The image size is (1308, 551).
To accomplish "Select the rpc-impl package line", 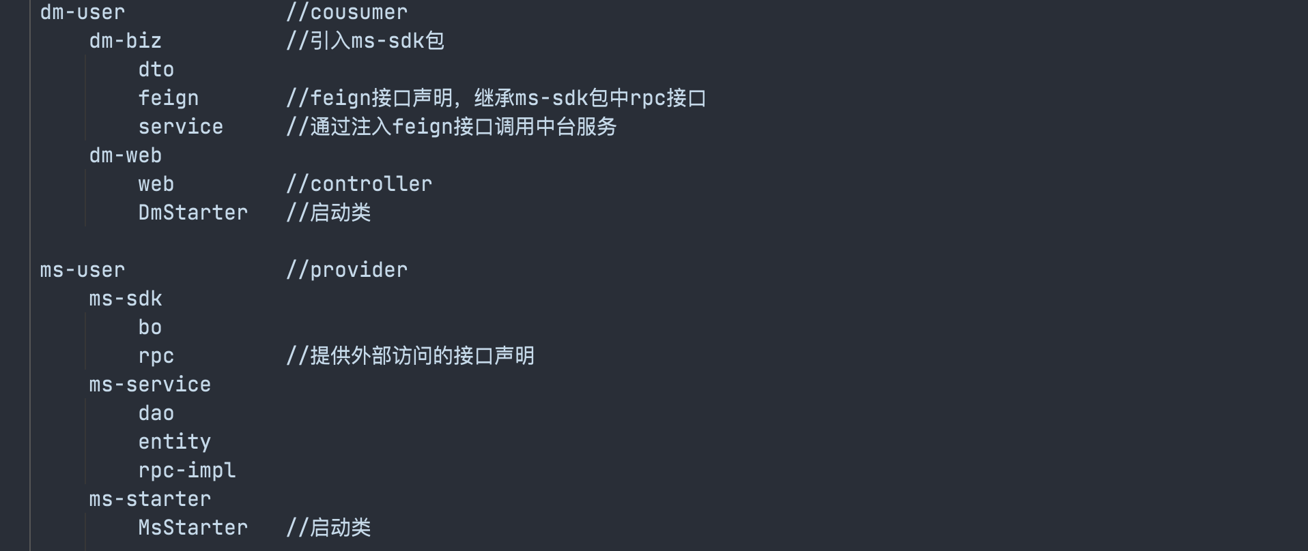I will tap(187, 471).
